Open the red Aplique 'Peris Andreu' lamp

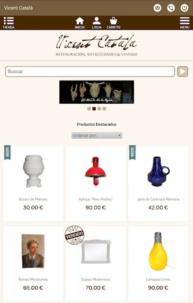click(96, 183)
